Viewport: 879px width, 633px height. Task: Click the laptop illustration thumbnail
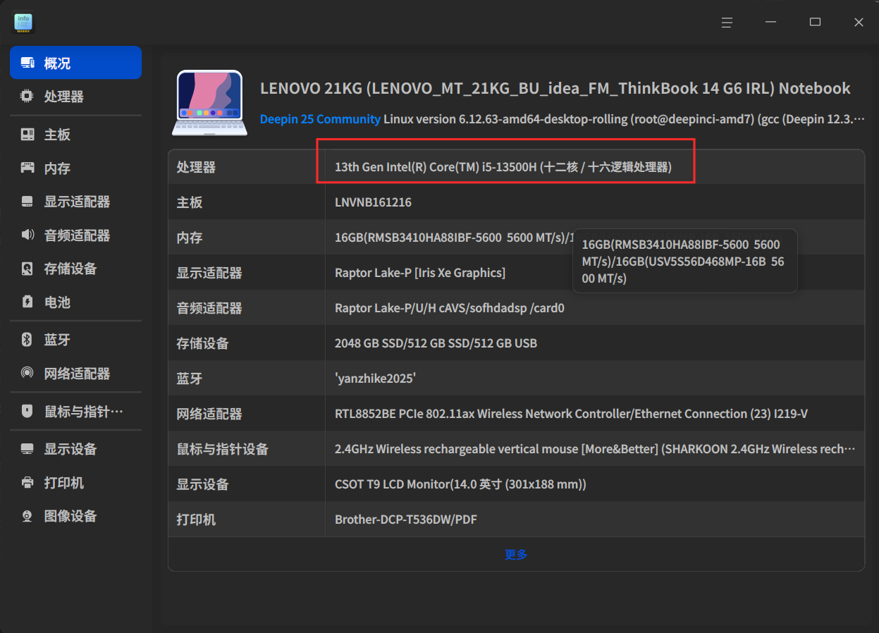pos(209,103)
